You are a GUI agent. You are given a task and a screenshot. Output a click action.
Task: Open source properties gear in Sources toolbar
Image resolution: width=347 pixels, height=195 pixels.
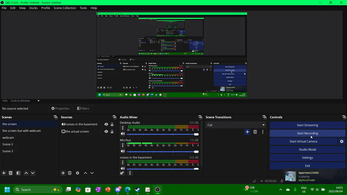click(77, 173)
